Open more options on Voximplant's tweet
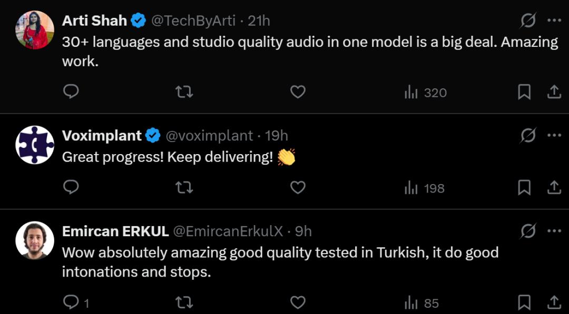The width and height of the screenshot is (569, 314). pos(554,135)
